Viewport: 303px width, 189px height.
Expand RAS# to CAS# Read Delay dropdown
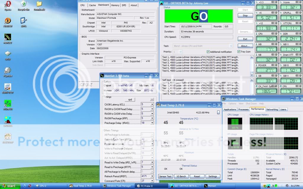pyautogui.click(x=152, y=109)
